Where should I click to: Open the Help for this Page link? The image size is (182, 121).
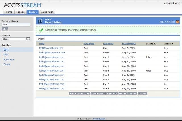pyautogui.click(x=167, y=22)
